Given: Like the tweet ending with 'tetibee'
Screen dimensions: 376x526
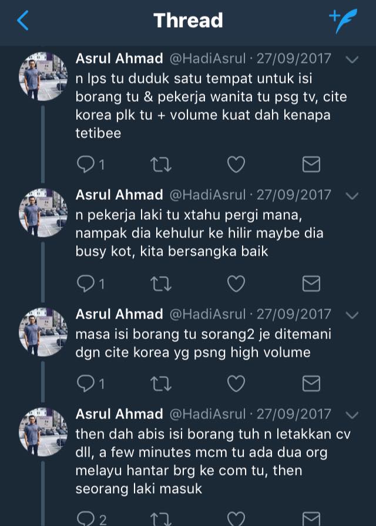Looking at the screenshot, I should [x=236, y=165].
